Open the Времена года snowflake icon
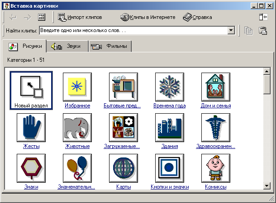 170,87
